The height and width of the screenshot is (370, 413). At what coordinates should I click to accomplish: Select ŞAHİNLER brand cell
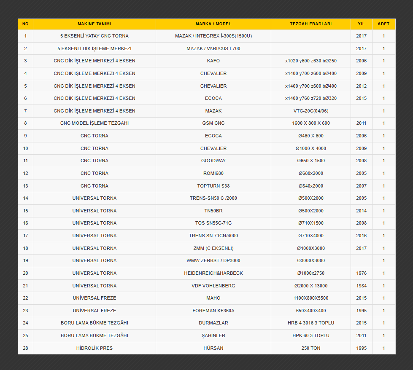[213, 335]
